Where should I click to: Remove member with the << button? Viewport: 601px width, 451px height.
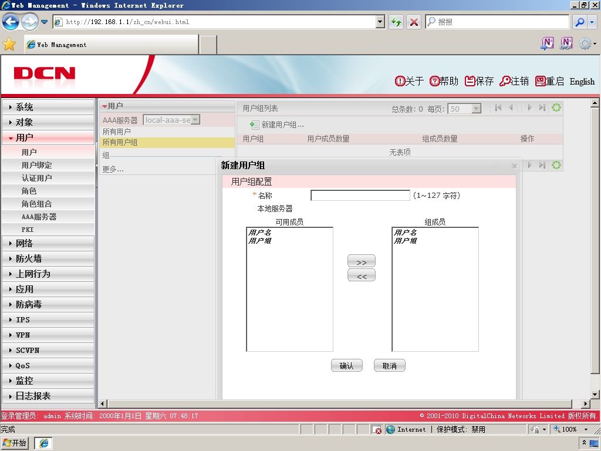362,275
